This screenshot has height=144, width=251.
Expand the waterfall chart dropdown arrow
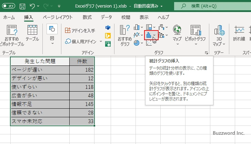coord(167,27)
